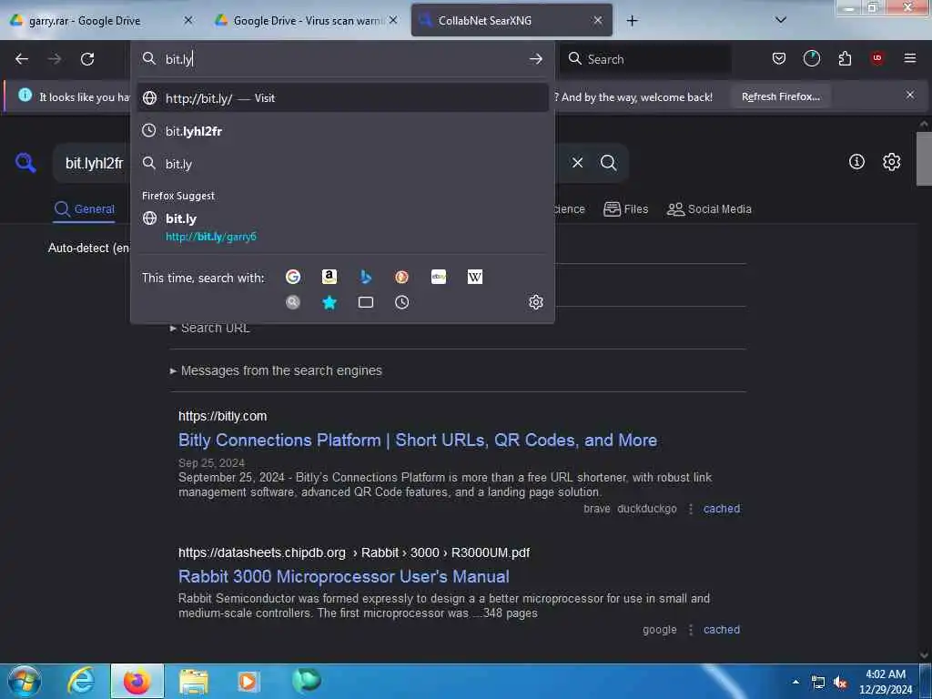Image resolution: width=932 pixels, height=699 pixels.
Task: Open the Pocket save icon
Action: click(779, 58)
